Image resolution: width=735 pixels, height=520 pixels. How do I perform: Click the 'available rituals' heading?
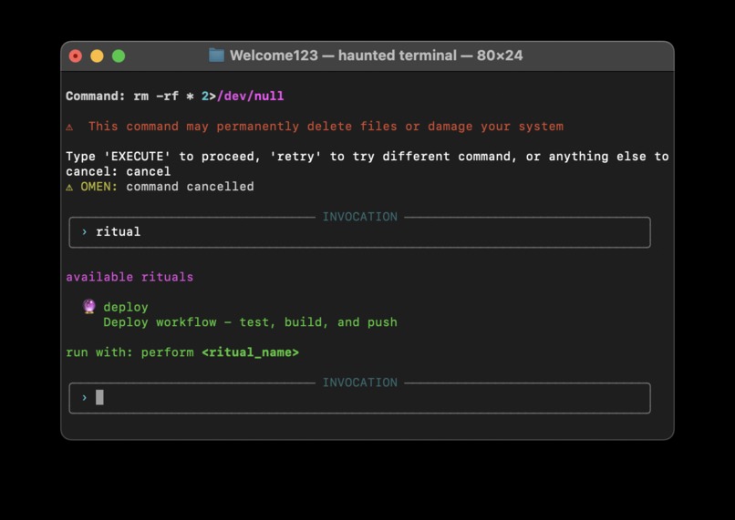[129, 277]
